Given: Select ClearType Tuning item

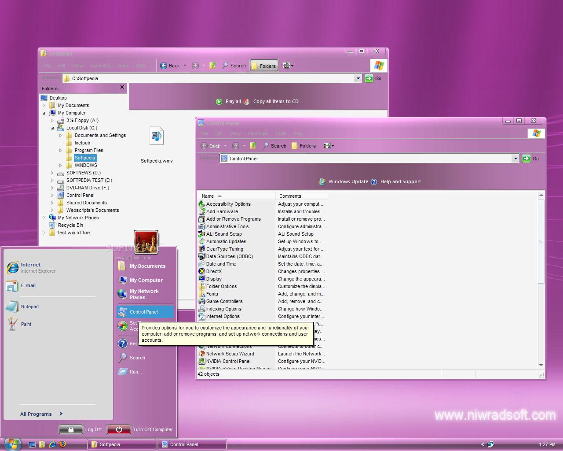Looking at the screenshot, I should click(x=221, y=249).
